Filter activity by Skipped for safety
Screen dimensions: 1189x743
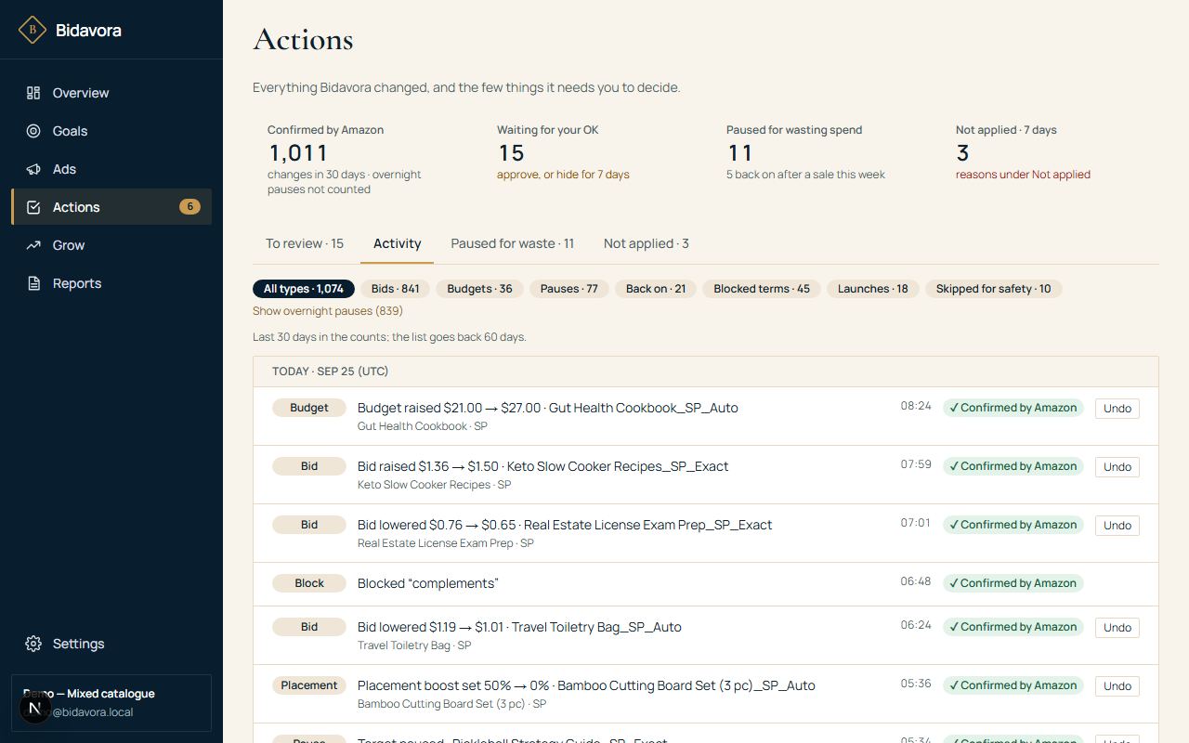coord(994,289)
